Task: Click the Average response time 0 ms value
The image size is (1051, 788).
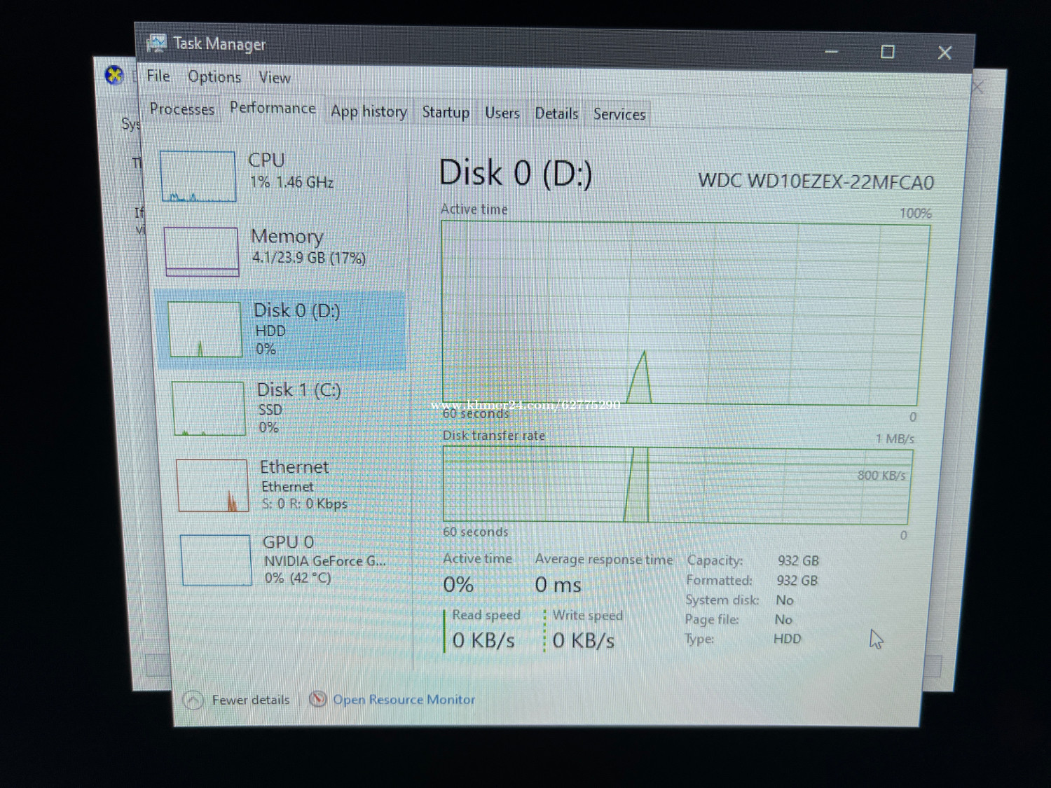Action: [558, 585]
